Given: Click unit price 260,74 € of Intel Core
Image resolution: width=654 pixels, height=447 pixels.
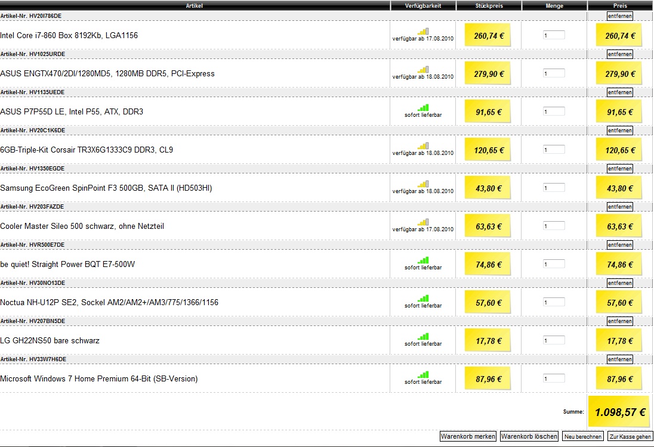Looking at the screenshot, I should tap(489, 36).
